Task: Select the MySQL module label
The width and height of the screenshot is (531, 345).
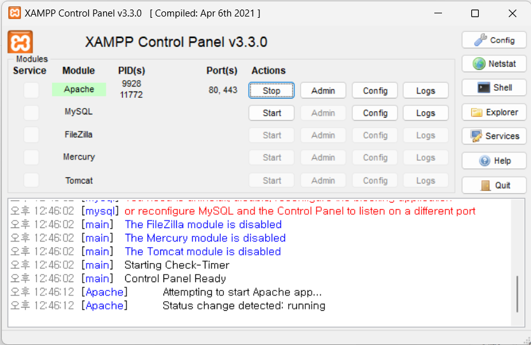Action: pos(79,112)
